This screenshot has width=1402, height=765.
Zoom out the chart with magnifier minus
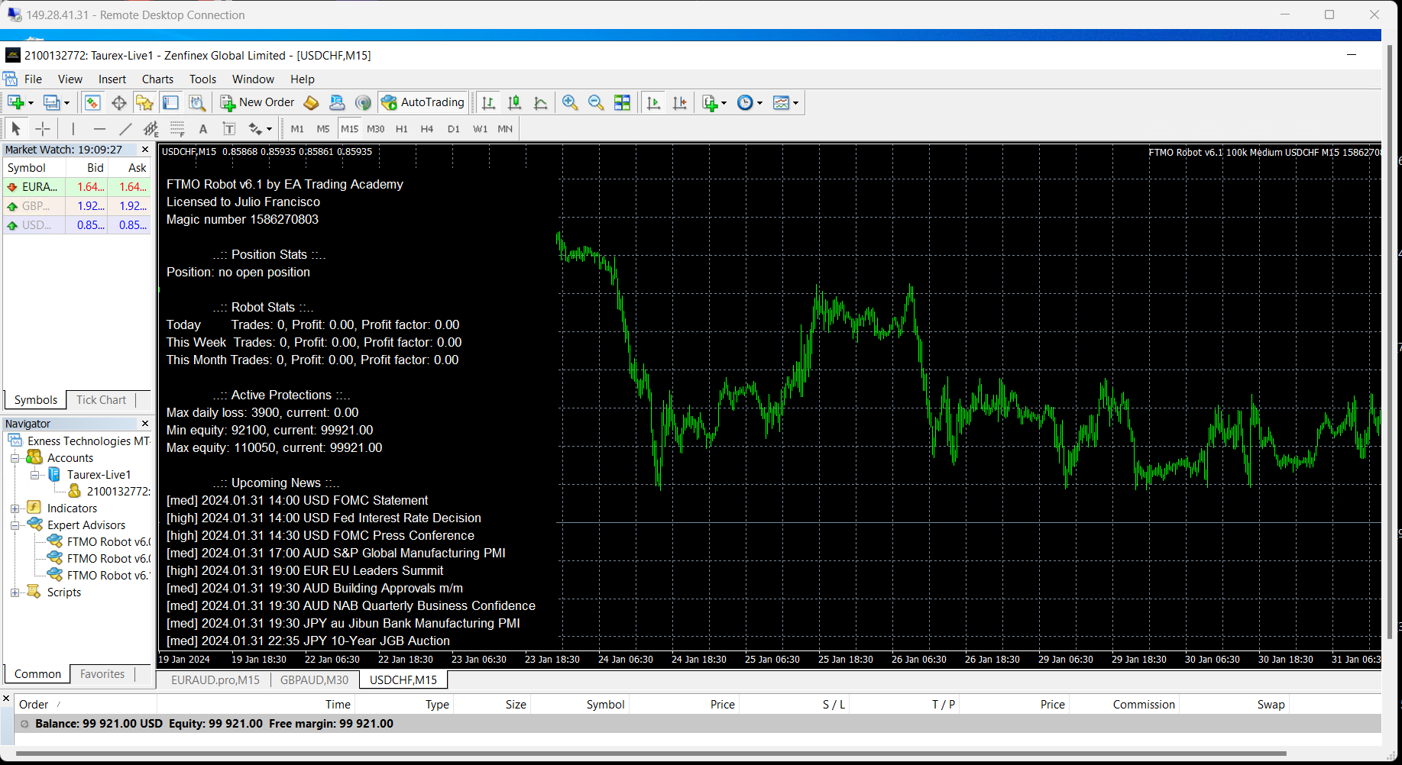(x=596, y=102)
